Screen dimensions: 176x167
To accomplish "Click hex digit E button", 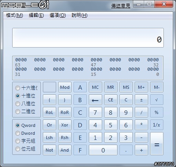I will click(80, 138).
